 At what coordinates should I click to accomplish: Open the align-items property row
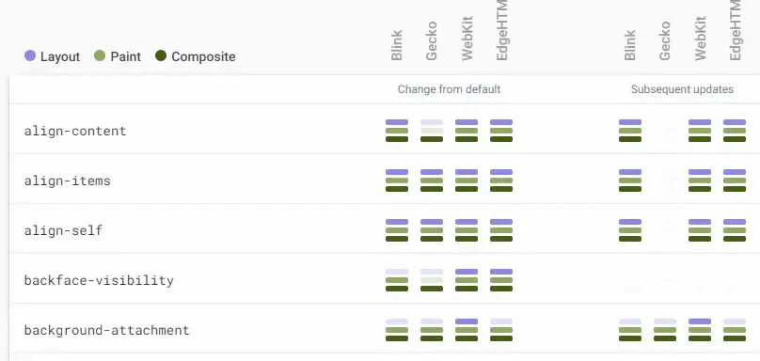click(x=385, y=180)
